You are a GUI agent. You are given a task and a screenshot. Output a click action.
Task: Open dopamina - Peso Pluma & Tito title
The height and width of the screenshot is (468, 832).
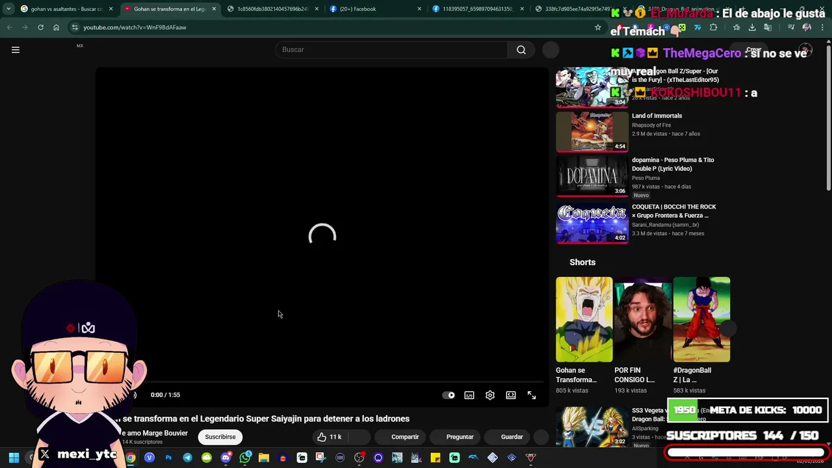pos(673,164)
